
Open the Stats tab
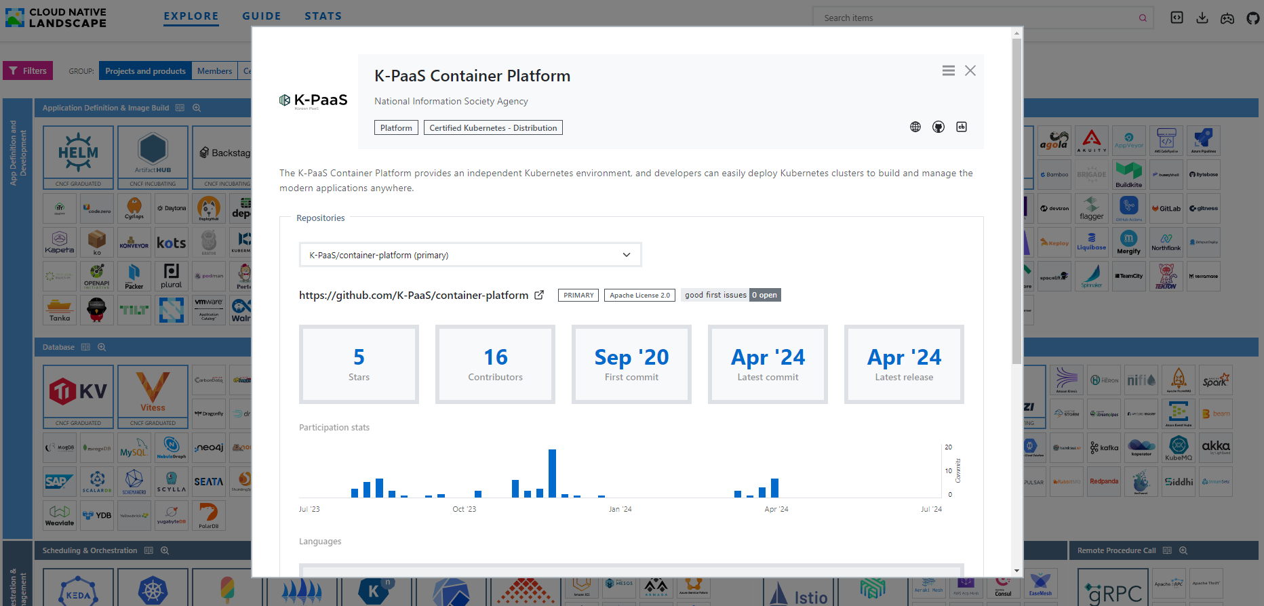tap(323, 16)
